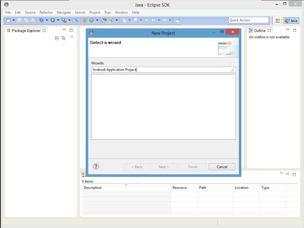Click the New wizard toolbar icon

pos(8,20)
